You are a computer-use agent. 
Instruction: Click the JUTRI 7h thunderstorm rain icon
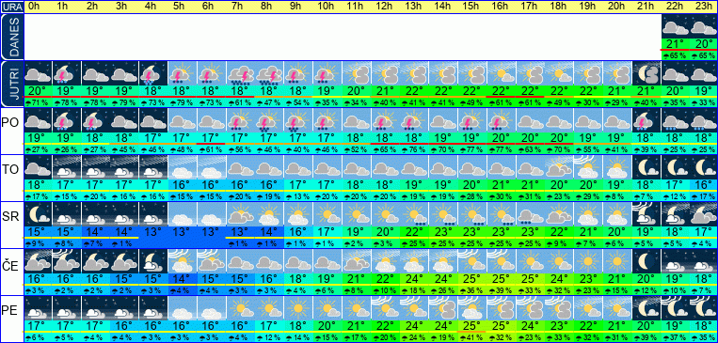click(240, 73)
